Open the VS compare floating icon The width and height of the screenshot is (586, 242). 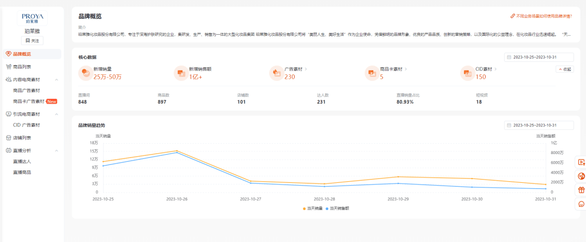tap(581, 176)
